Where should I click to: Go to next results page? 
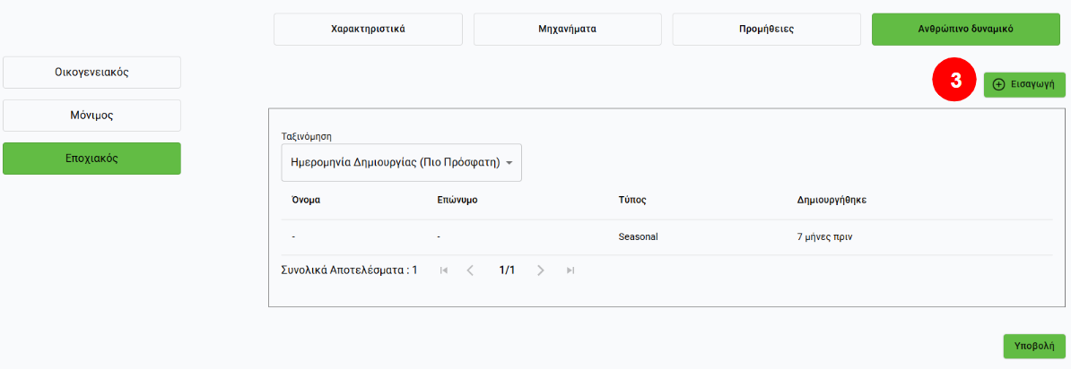[540, 270]
